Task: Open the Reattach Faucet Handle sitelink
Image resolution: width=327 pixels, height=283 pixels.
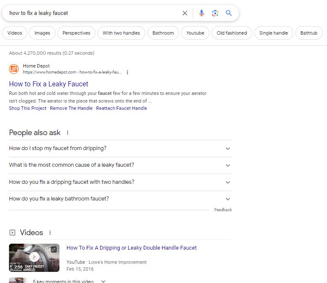Action: (x=121, y=108)
